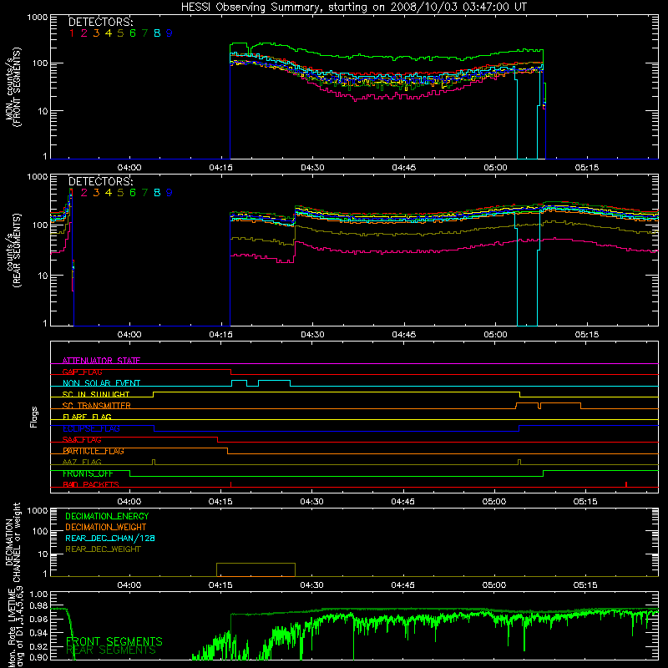Select detector 9 label in front segments legend
Image resolution: width=668 pixels, height=668 pixels.
[x=170, y=33]
